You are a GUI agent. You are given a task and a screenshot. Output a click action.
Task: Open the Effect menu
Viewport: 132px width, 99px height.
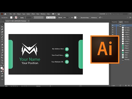[x=33, y=14]
